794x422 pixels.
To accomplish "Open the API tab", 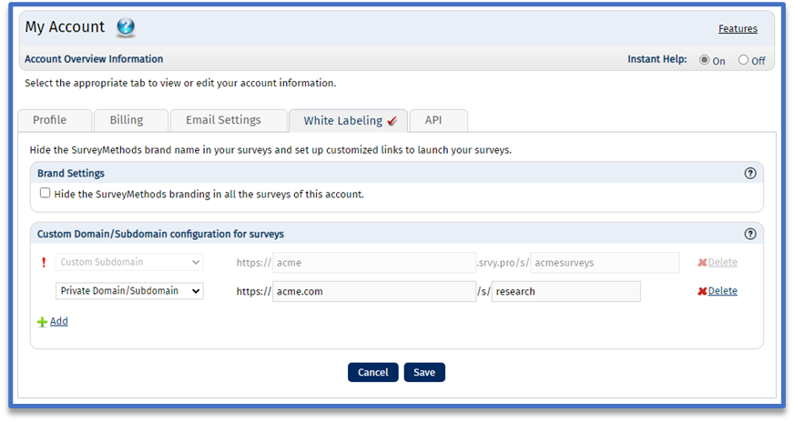I will click(439, 120).
